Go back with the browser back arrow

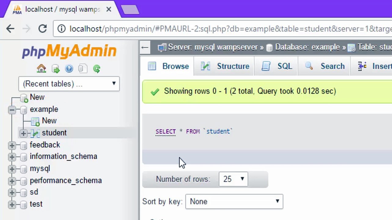(10, 29)
